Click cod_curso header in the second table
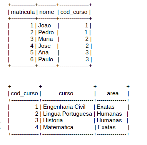The height and width of the screenshot is (145, 147). (24, 94)
